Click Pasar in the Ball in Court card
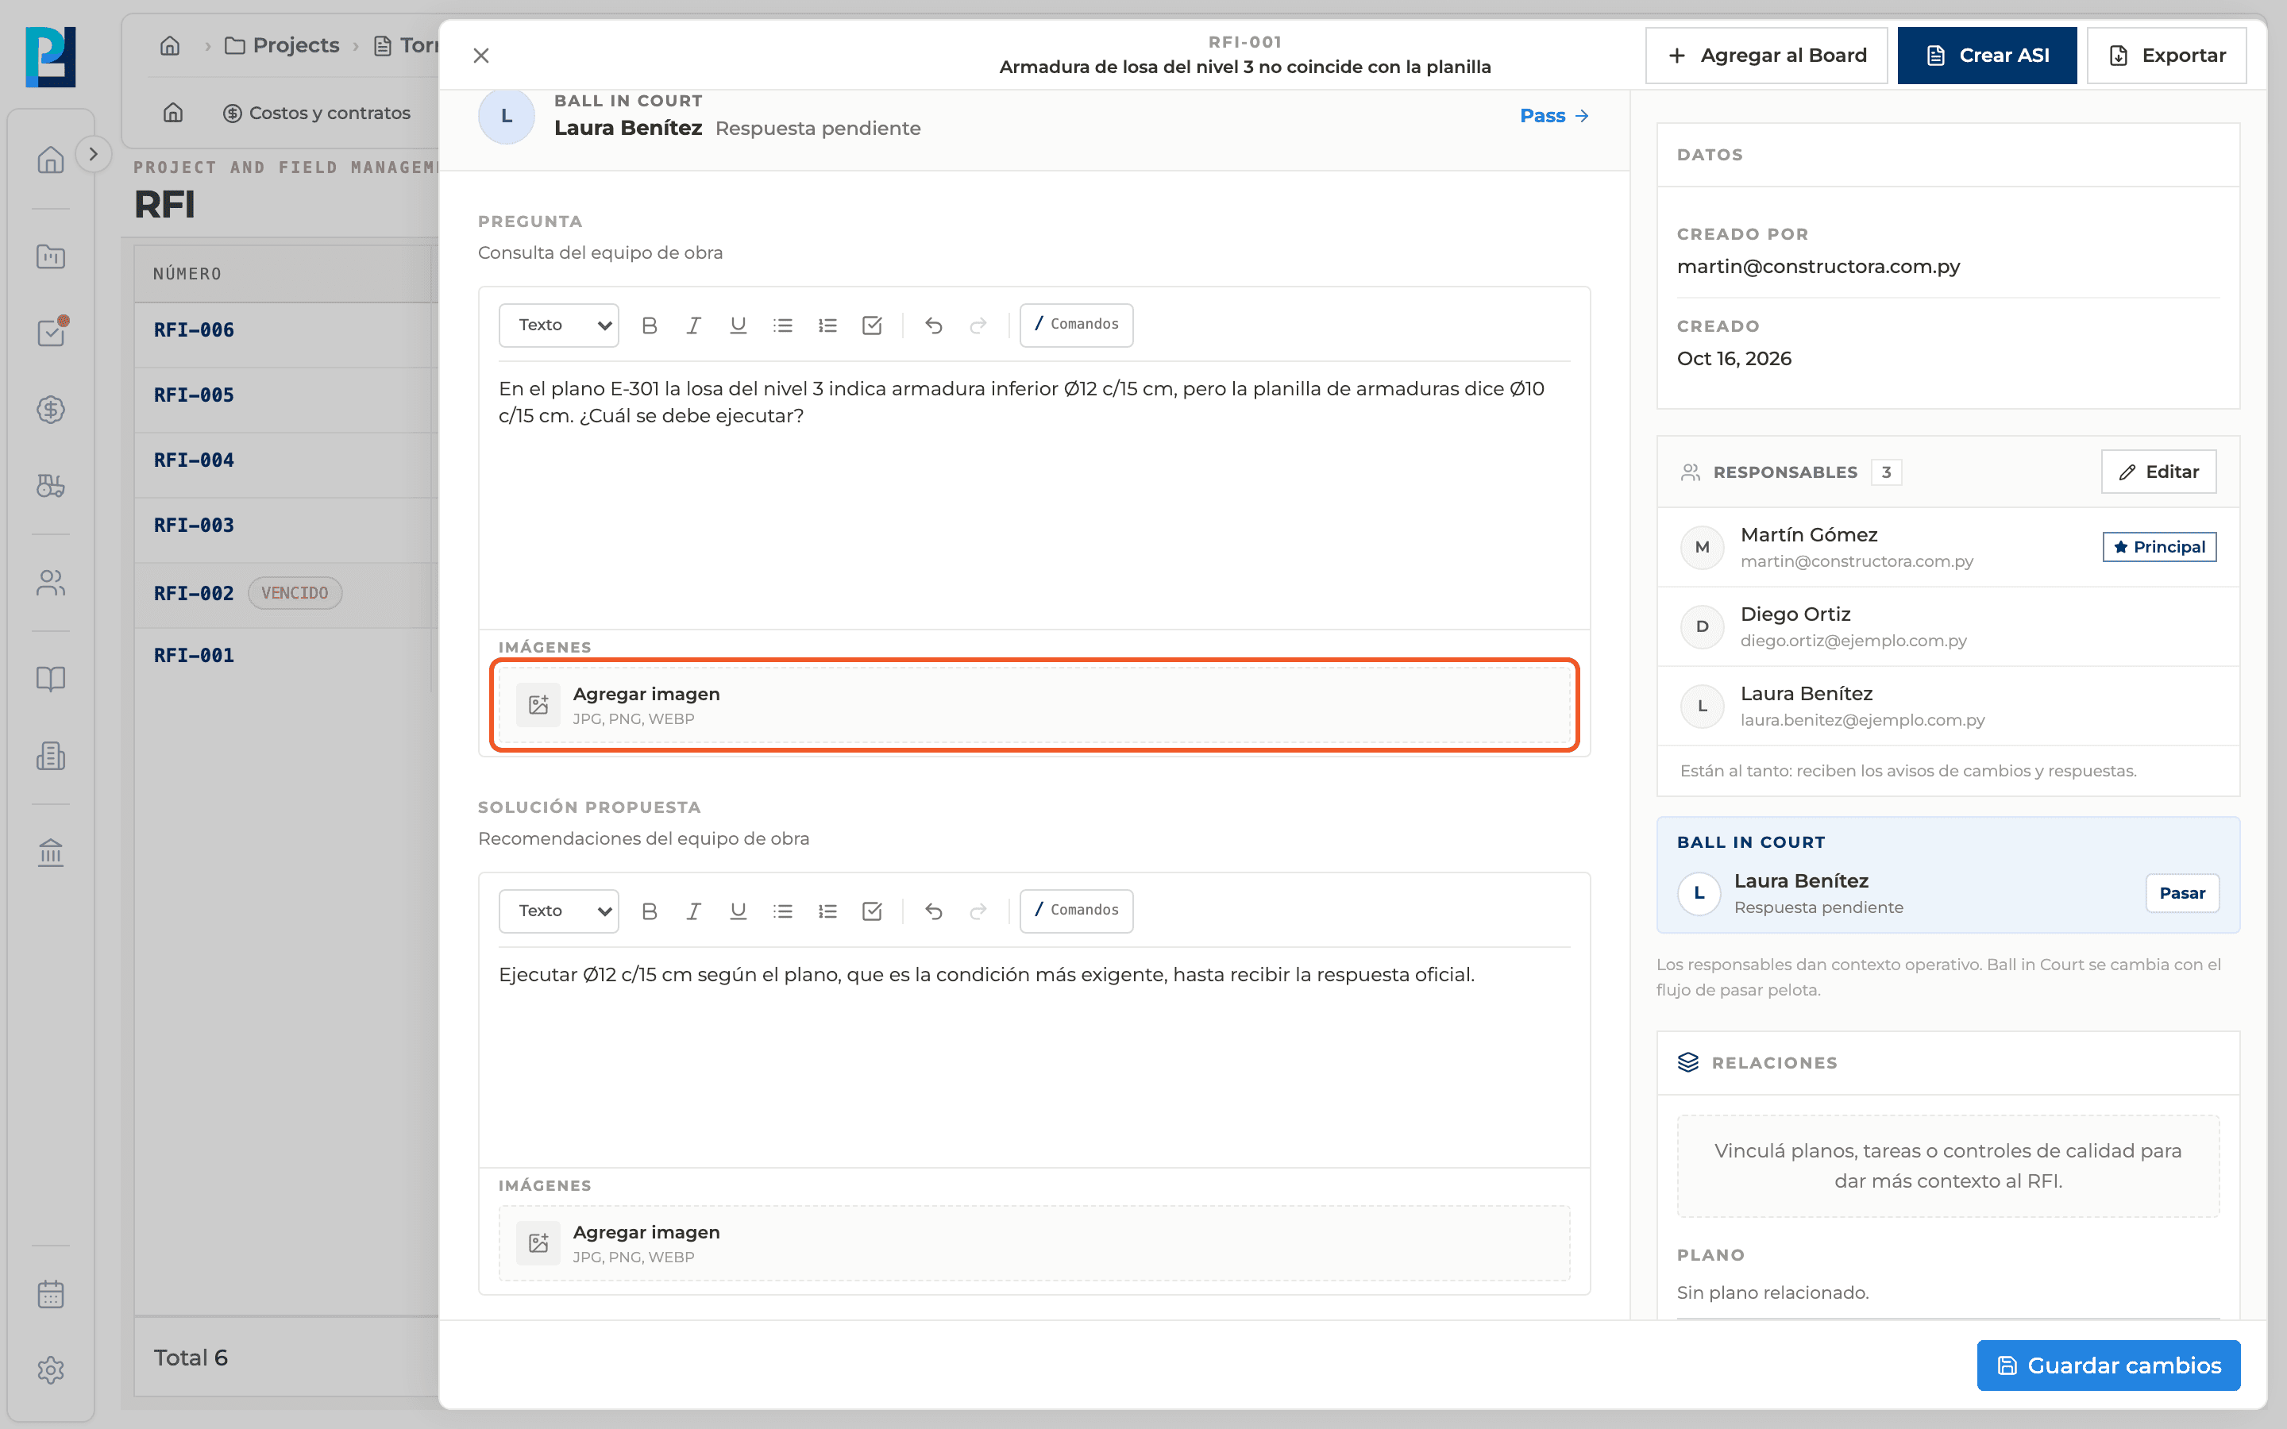 (x=2182, y=893)
